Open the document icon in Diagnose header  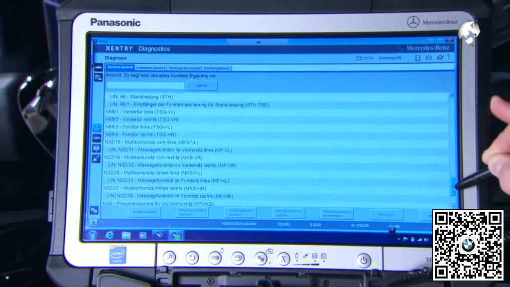point(418,58)
